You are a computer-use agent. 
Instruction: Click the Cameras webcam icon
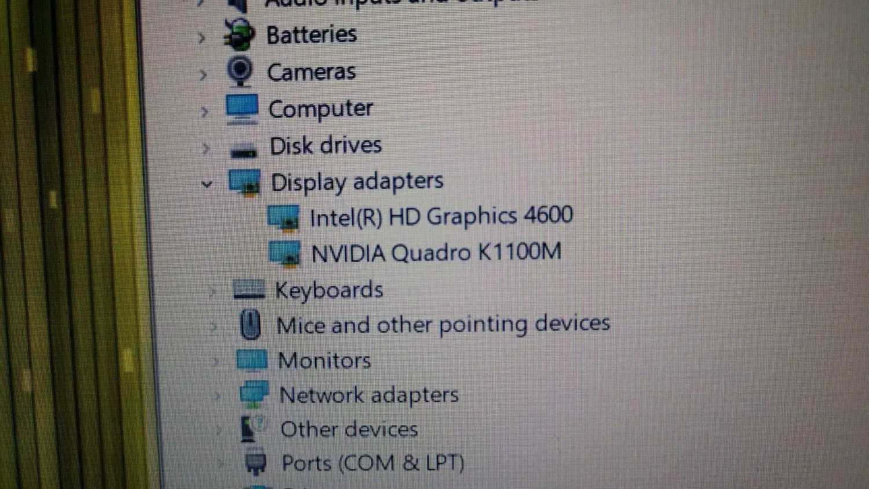(x=240, y=71)
